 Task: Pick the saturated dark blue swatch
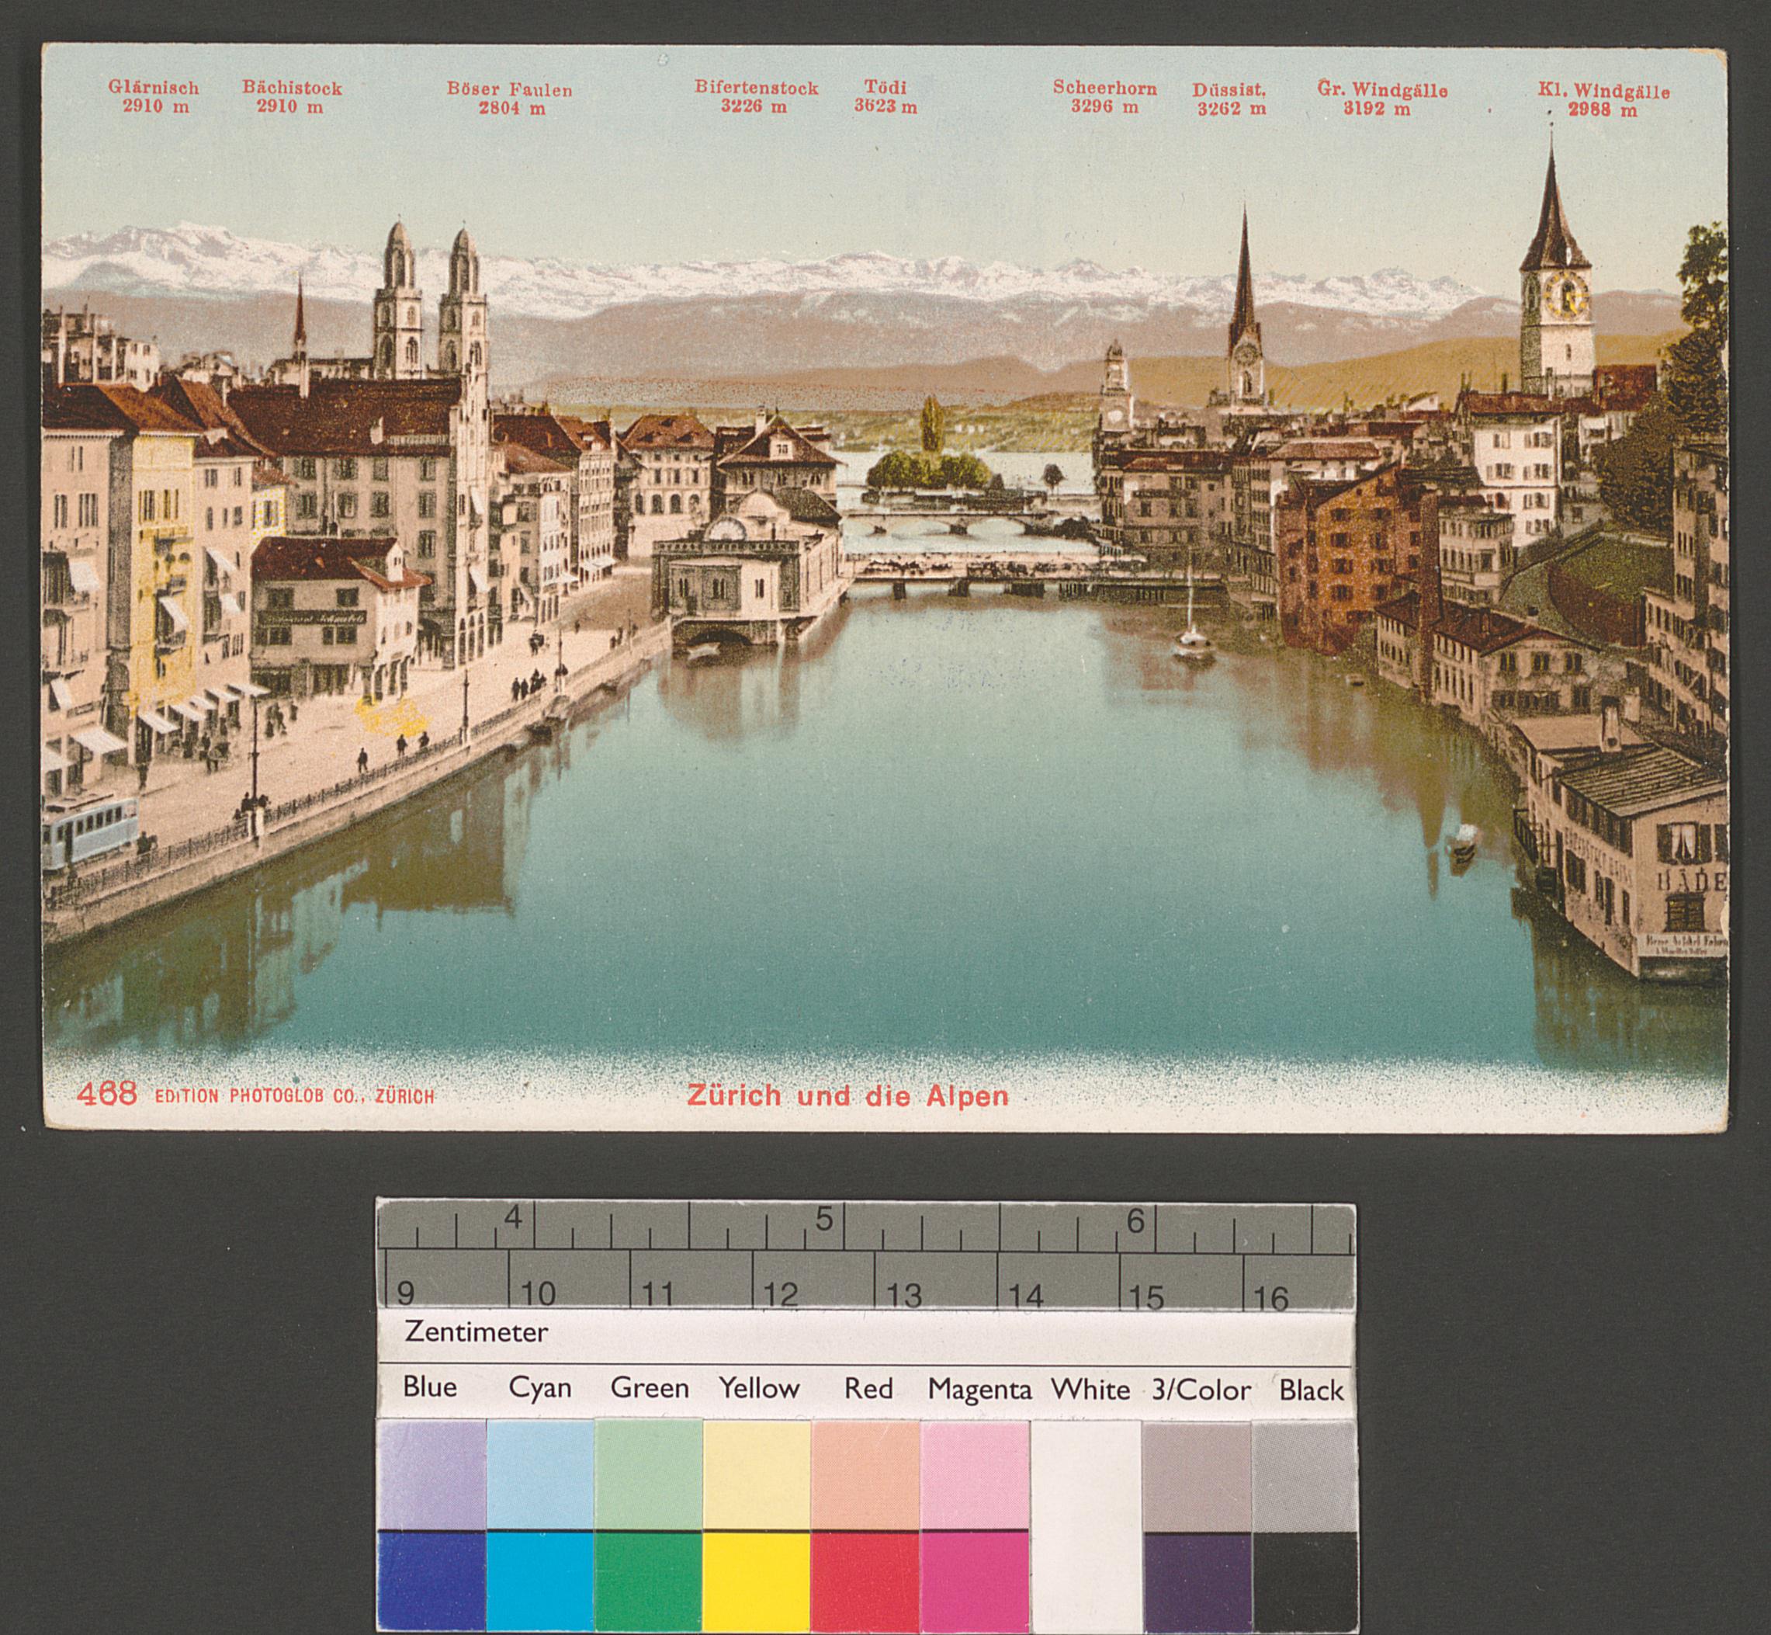[x=431, y=1582]
